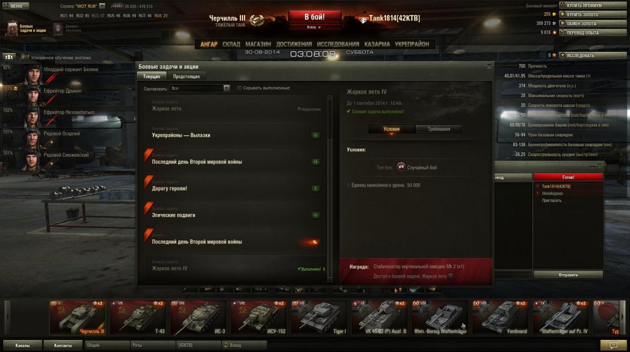Viewport: 630px width, 352px height.
Task: Expand the Взвод dropdown under В бой!
Action: tap(313, 27)
